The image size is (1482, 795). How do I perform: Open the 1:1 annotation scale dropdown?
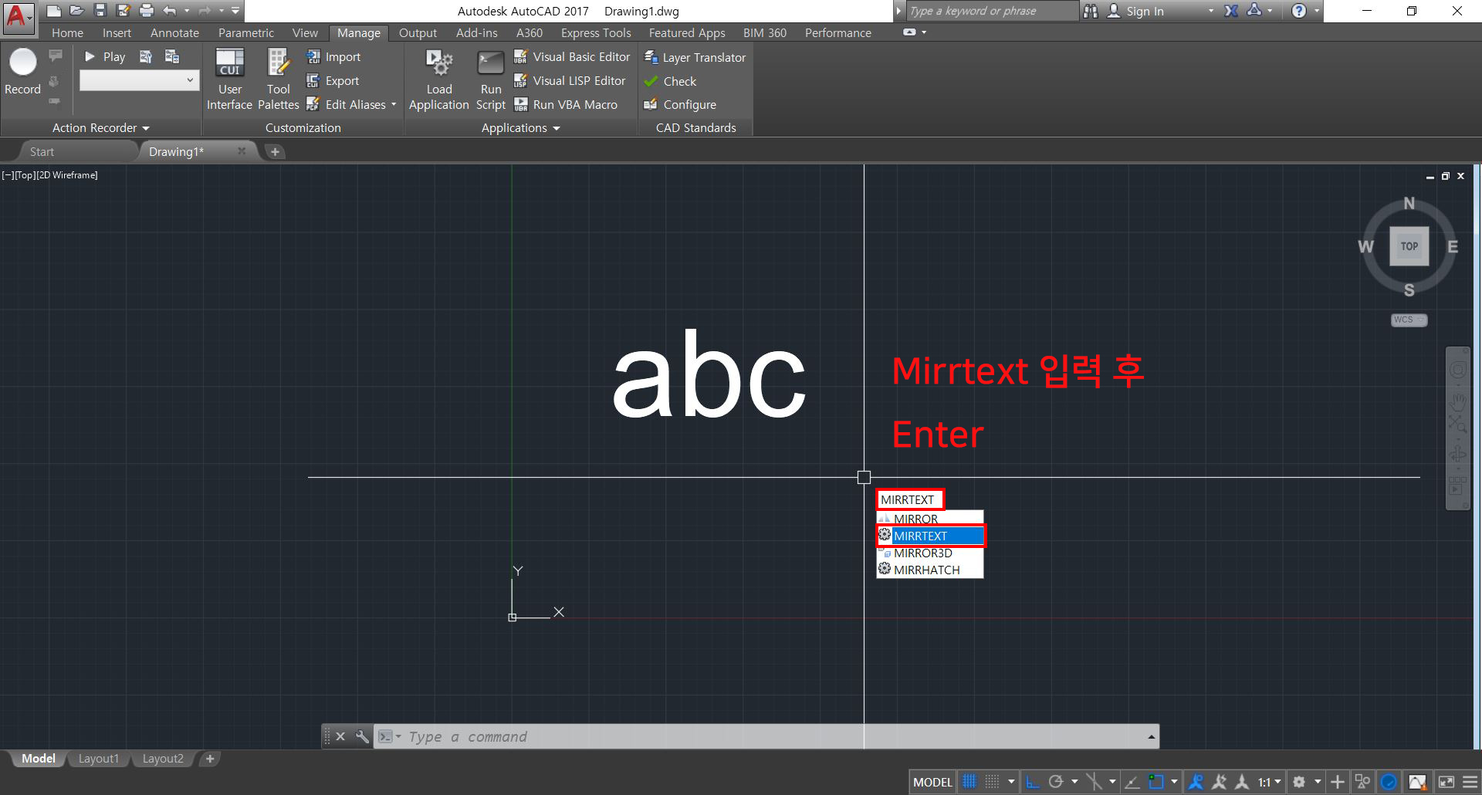point(1270,782)
